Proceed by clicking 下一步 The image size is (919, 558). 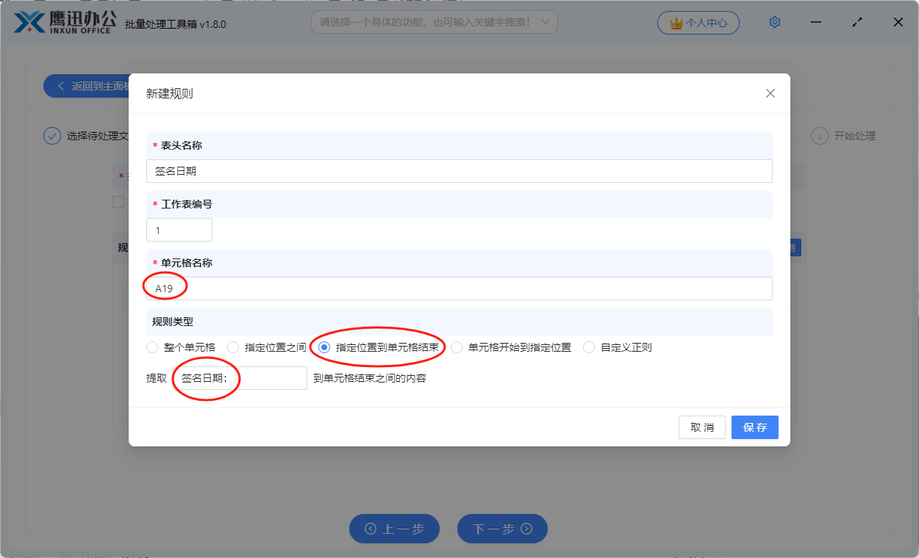(x=502, y=529)
